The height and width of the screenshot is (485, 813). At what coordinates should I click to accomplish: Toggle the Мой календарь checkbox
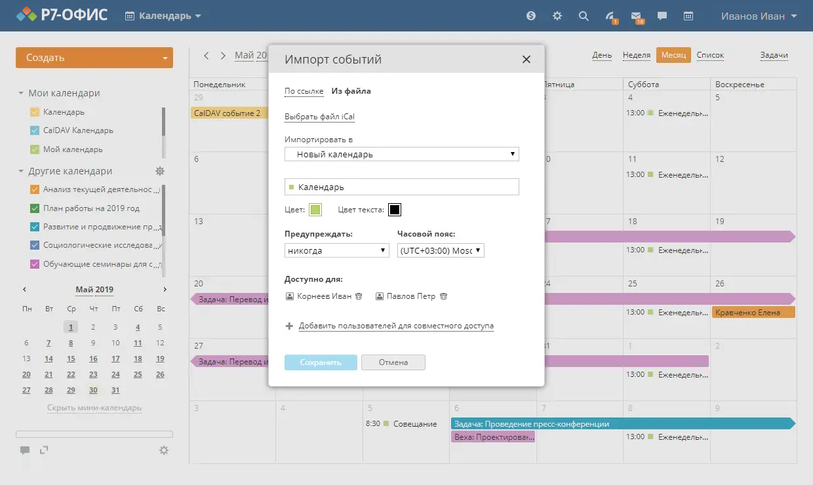pos(35,149)
